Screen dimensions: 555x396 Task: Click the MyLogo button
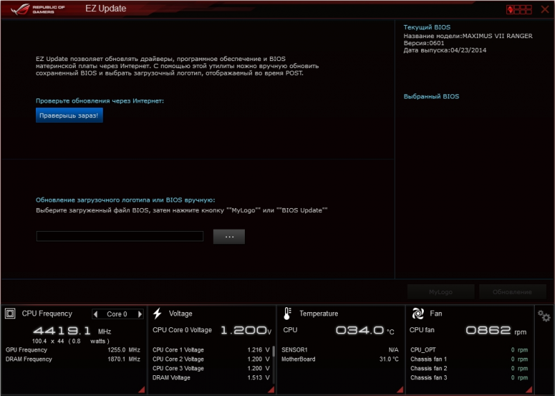441,292
